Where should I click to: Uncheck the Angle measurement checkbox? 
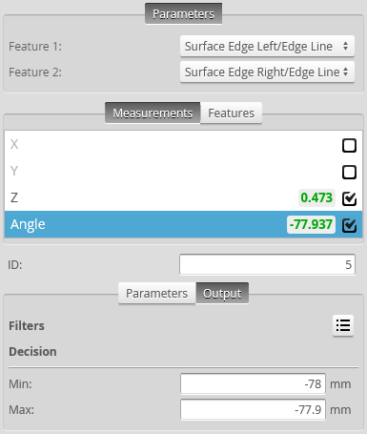click(x=349, y=225)
